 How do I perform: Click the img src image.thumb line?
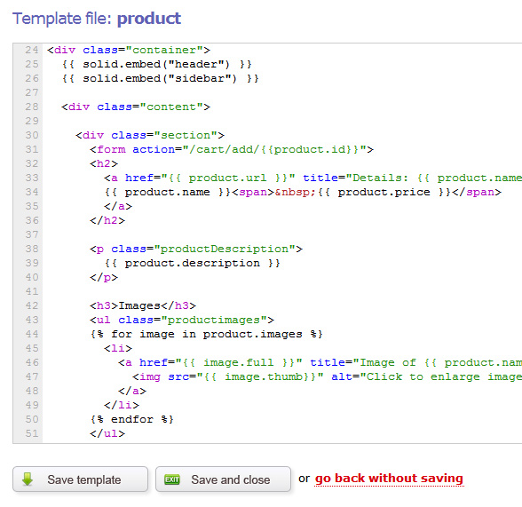(x=327, y=376)
